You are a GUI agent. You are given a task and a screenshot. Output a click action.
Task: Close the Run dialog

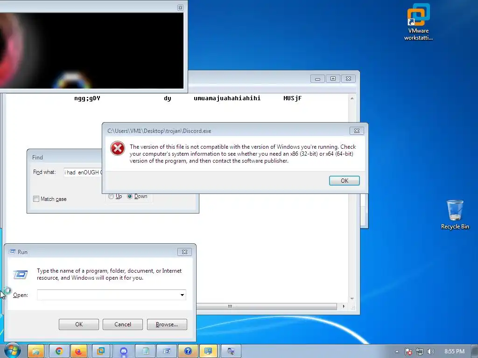point(184,252)
